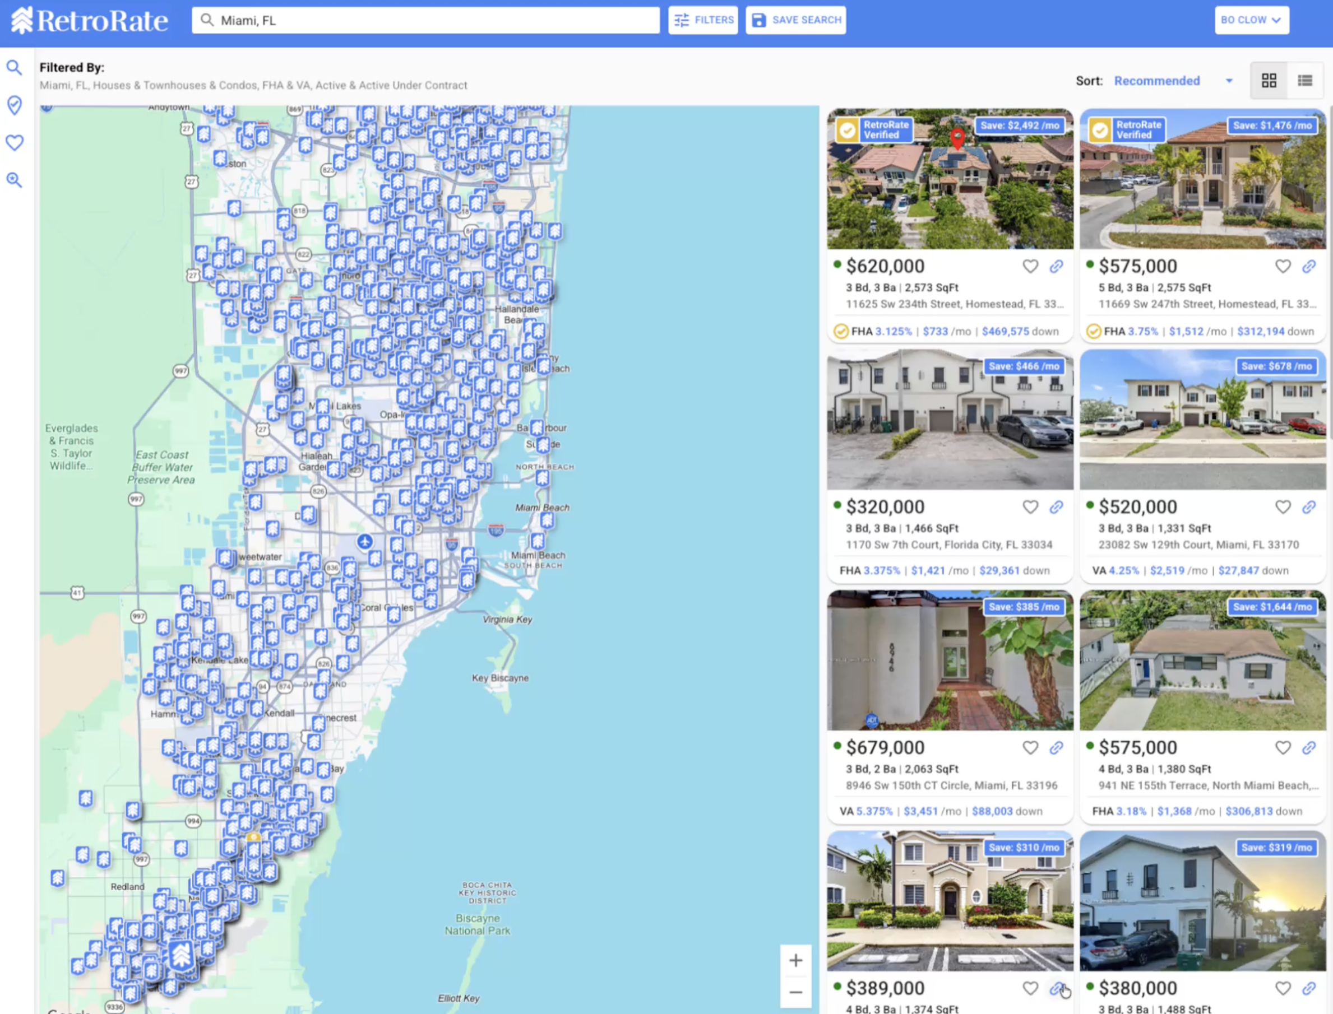Favorite the $620,000 Homestead listing
This screenshot has height=1014, width=1333.
[x=1030, y=266]
